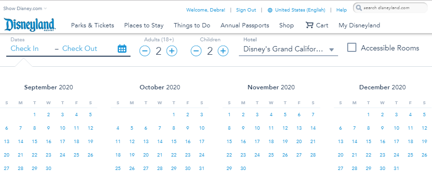
Task: Pick December 9 on the calendar
Action: pos(382,128)
